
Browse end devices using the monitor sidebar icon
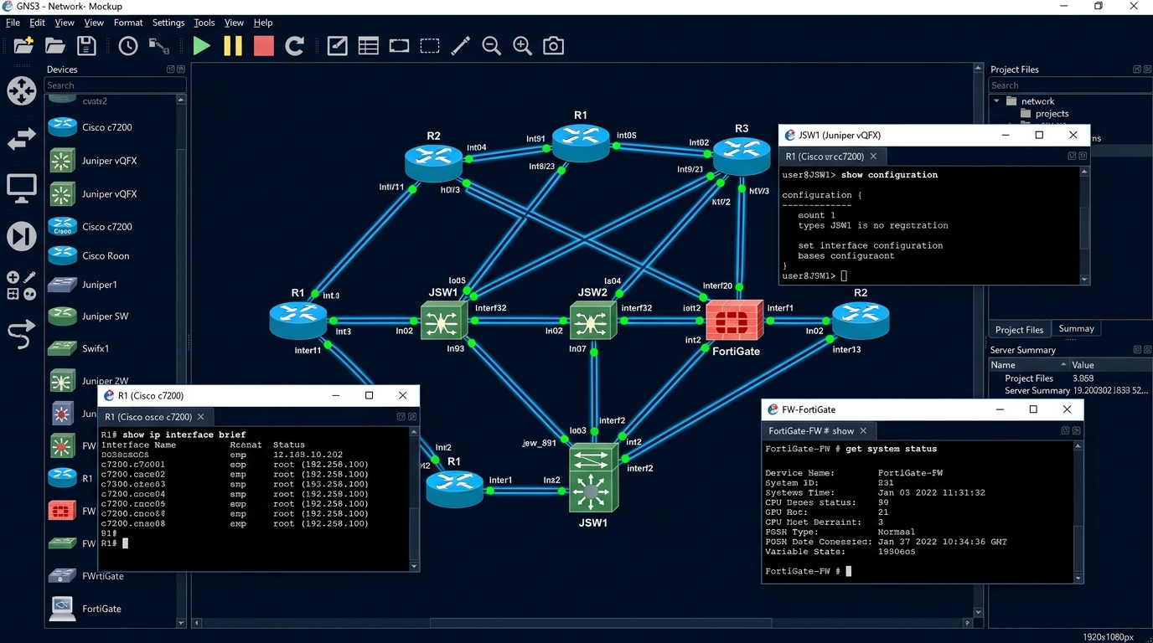coord(22,188)
